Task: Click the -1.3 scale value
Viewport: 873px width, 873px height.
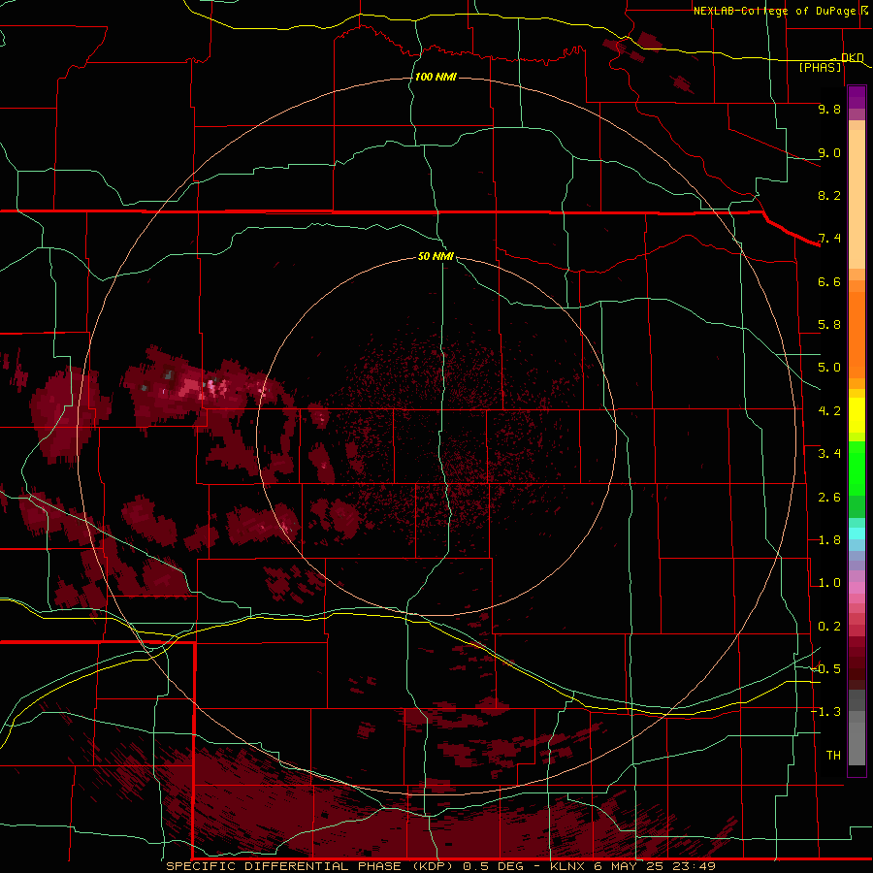Action: tap(826, 712)
